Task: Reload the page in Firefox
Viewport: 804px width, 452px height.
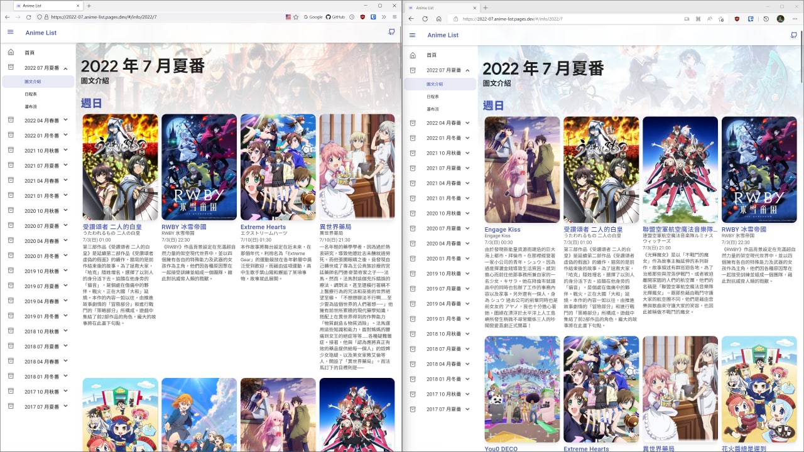Action: [x=28, y=17]
